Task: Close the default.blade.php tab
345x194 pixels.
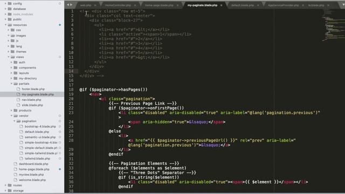Action: click(x=258, y=5)
